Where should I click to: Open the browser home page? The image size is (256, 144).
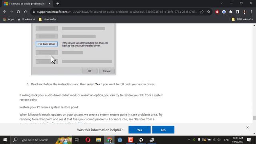pos(25,12)
